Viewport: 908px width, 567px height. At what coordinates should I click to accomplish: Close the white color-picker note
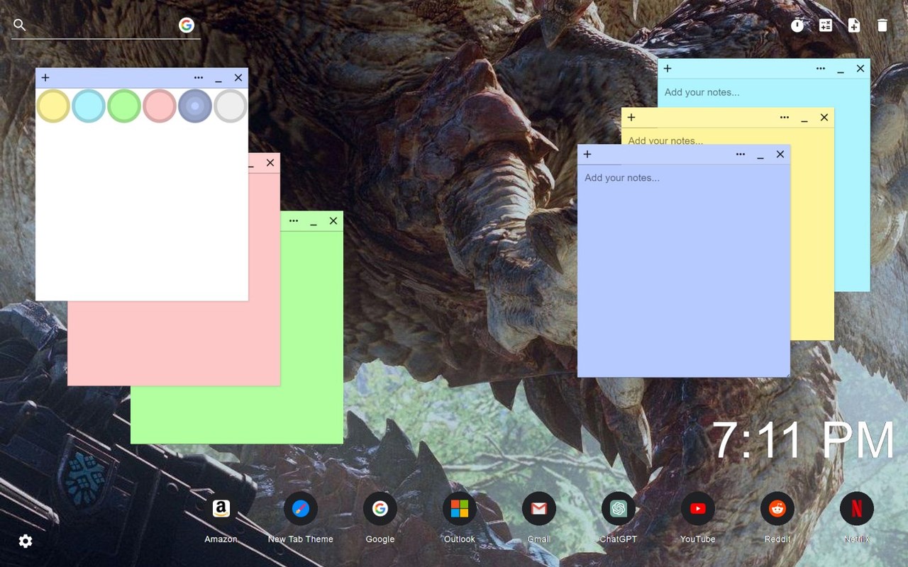click(238, 78)
